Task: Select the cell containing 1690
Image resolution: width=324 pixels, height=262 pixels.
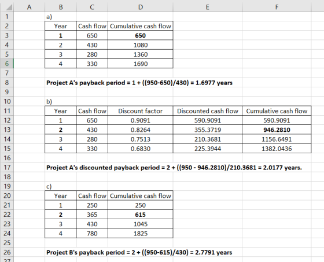Action: pyautogui.click(x=140, y=64)
